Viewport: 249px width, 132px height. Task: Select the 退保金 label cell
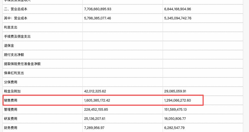pos(9,46)
